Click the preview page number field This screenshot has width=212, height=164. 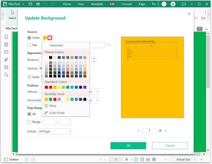click(149, 131)
